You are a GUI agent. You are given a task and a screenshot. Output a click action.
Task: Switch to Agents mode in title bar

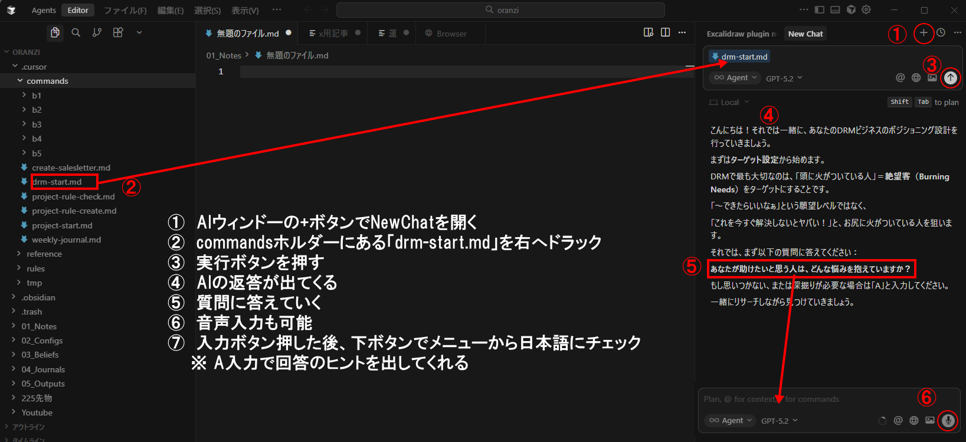pyautogui.click(x=44, y=10)
